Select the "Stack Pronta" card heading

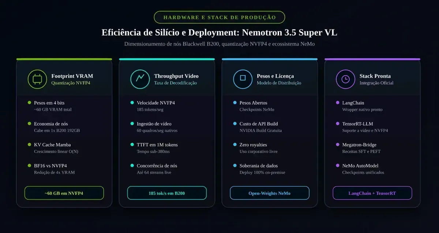[375, 76]
